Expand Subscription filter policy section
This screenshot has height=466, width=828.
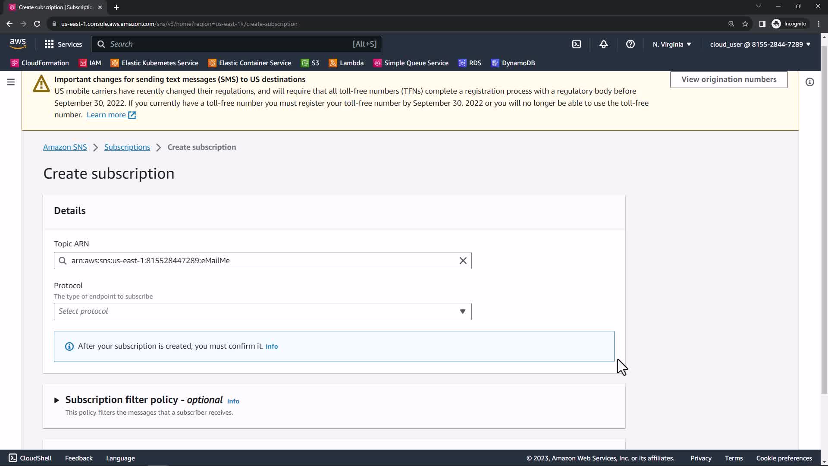tap(56, 400)
